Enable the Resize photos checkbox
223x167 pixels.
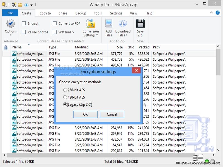(x=24, y=32)
